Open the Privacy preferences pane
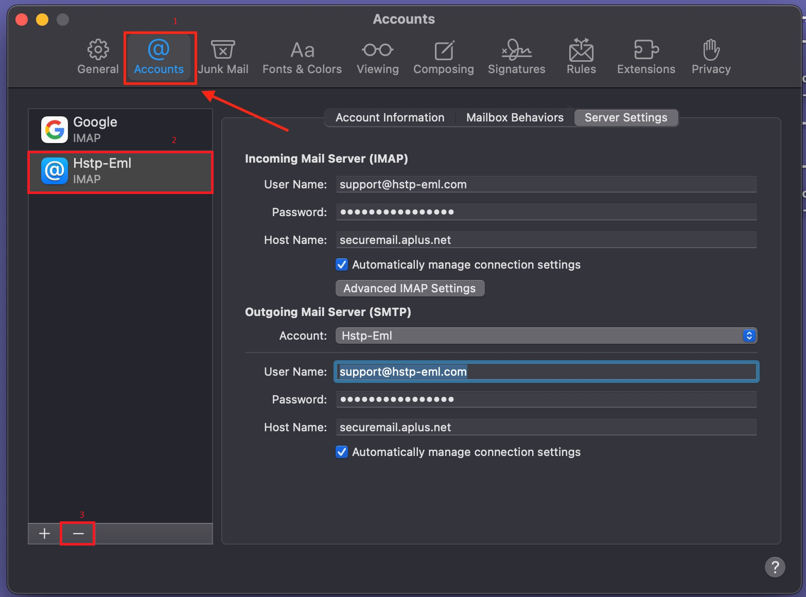Viewport: 806px width, 597px height. [x=711, y=57]
